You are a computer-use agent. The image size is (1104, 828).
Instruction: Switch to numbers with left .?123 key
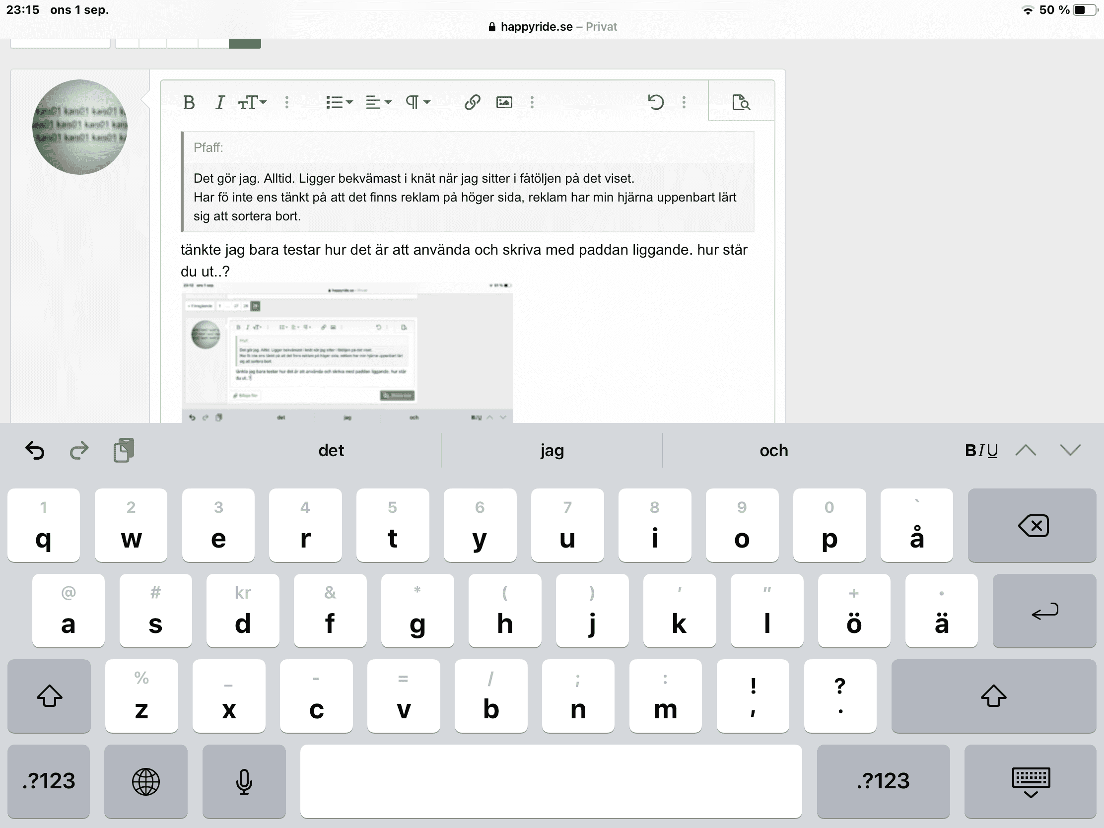click(49, 781)
